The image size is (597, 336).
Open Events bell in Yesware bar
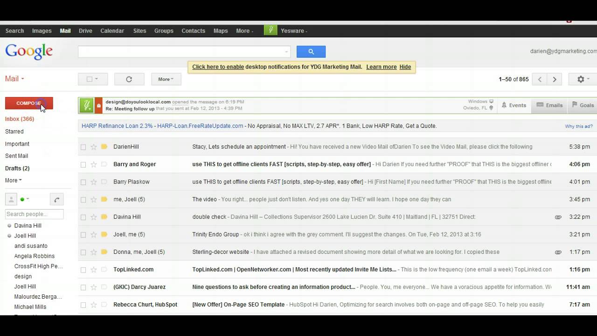tap(514, 105)
